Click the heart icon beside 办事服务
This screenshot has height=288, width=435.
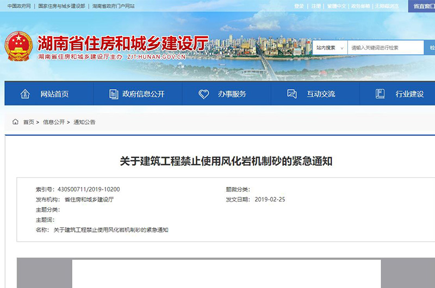(203, 94)
